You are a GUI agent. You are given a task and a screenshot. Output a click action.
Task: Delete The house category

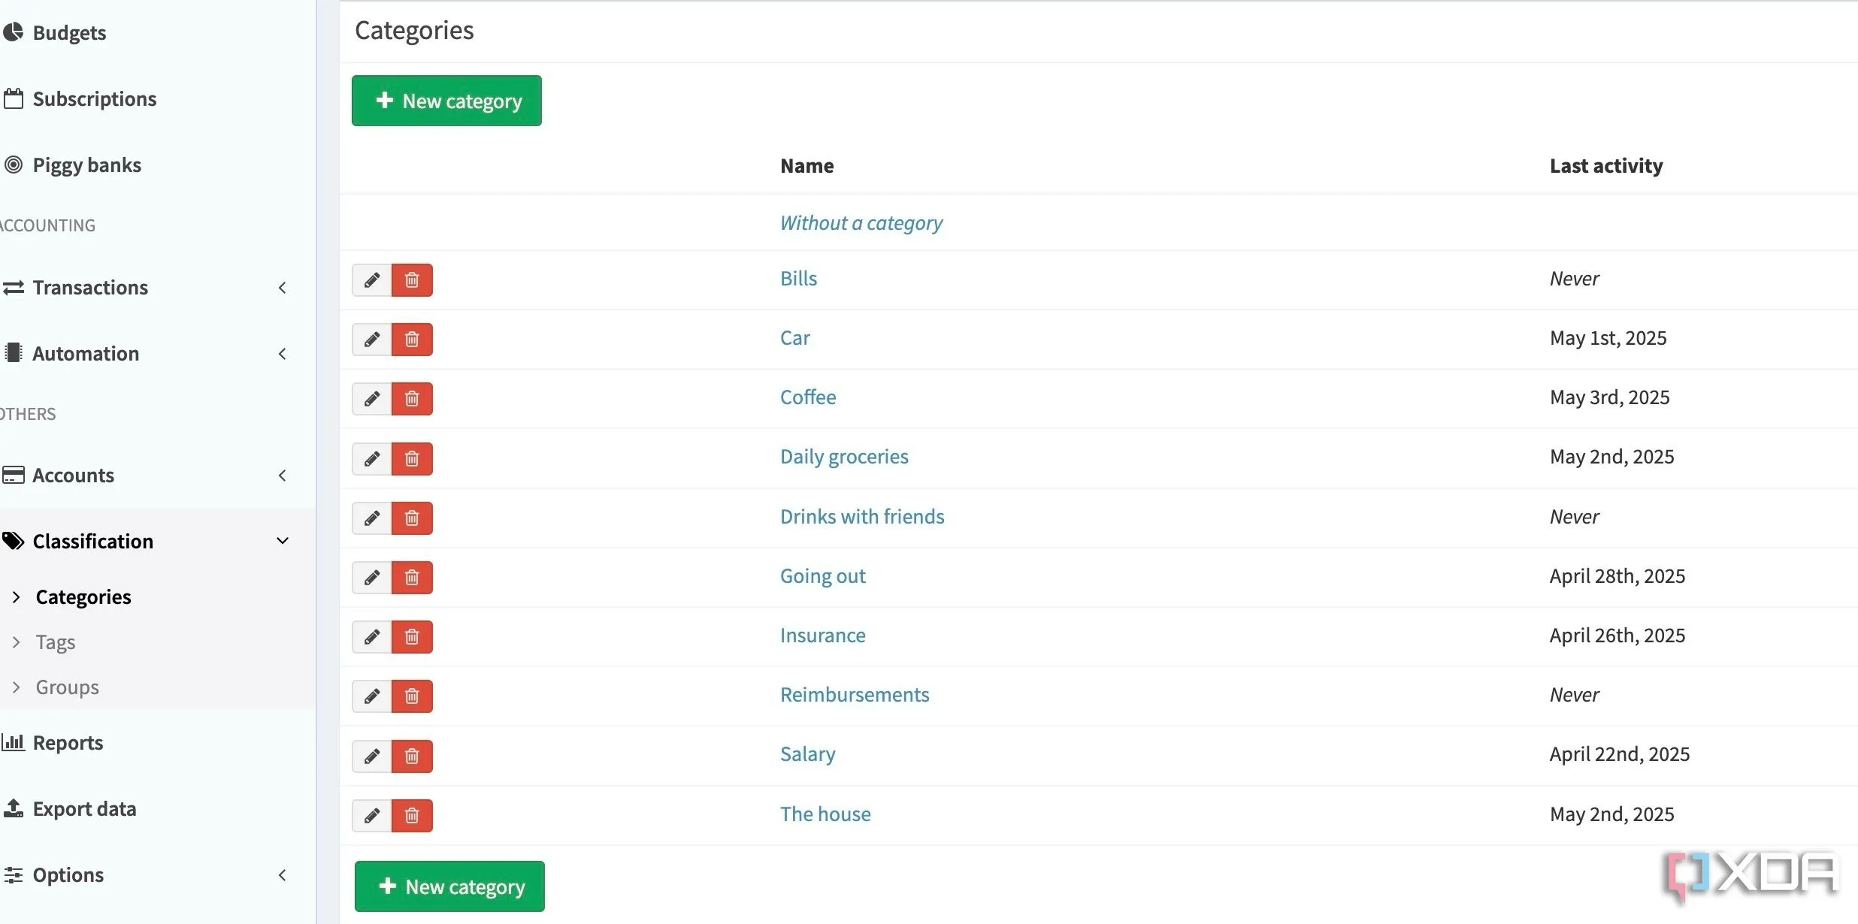coord(412,815)
